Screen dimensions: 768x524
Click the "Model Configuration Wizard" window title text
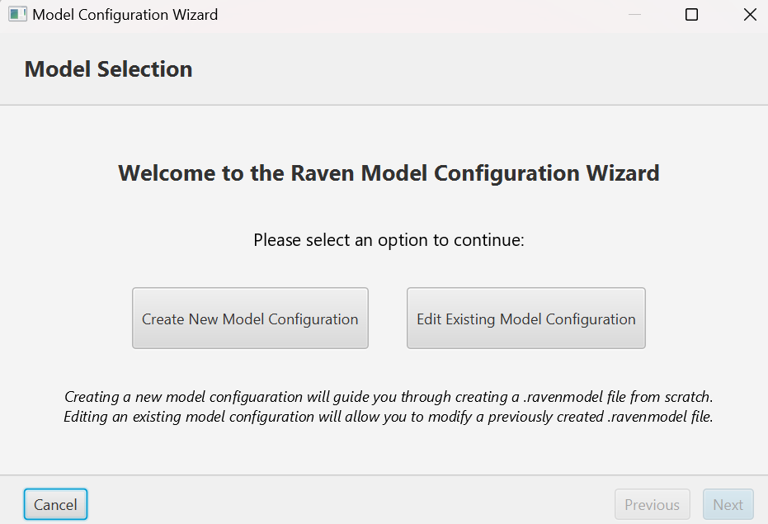click(125, 15)
